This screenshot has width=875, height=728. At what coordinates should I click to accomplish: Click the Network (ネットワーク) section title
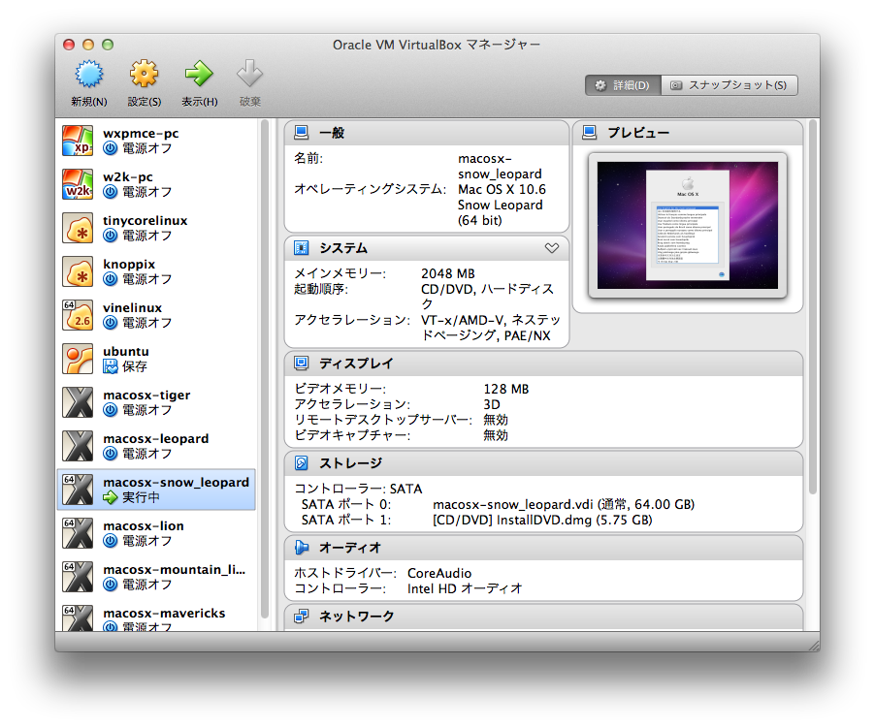coord(357,617)
